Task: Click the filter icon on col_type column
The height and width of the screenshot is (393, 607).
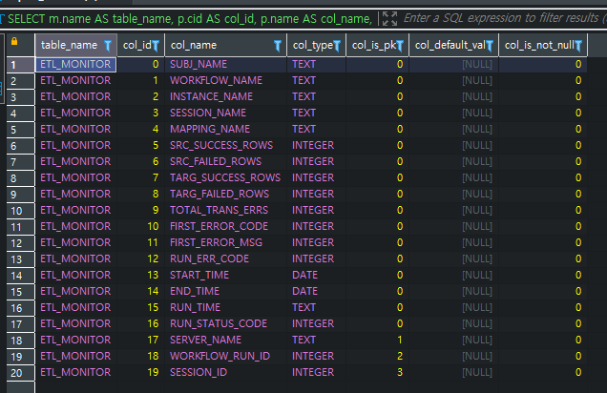Action: tap(337, 46)
